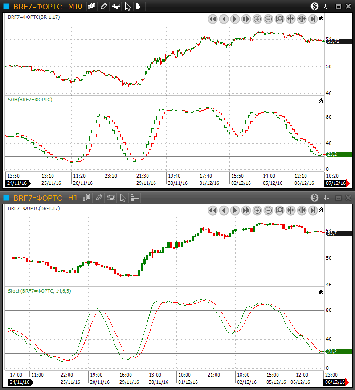Expand horizontal scale on M10 chart
This screenshot has height=390, width=355.
pos(302,19)
